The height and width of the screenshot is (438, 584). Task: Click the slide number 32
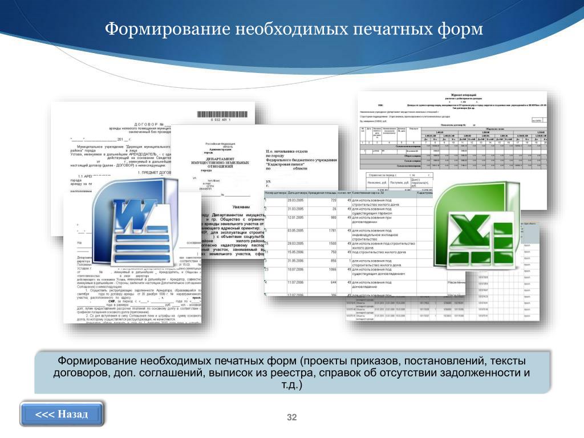click(x=292, y=417)
